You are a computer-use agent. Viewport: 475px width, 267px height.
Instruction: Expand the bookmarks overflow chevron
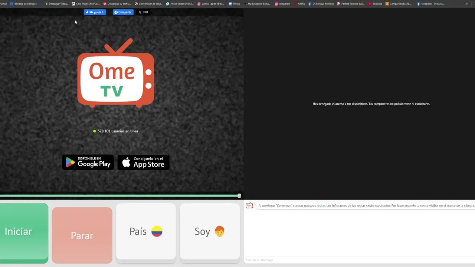(x=466, y=4)
